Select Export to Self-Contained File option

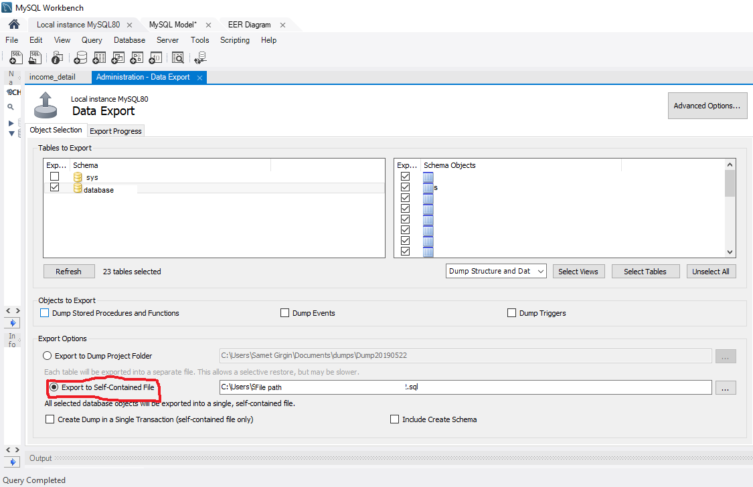pos(54,387)
